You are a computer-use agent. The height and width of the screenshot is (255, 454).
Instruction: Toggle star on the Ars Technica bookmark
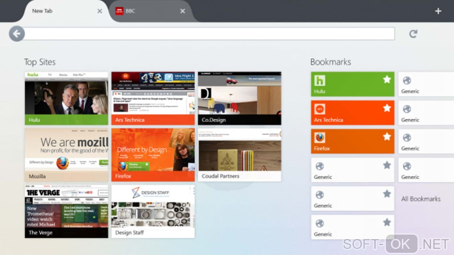(x=387, y=108)
